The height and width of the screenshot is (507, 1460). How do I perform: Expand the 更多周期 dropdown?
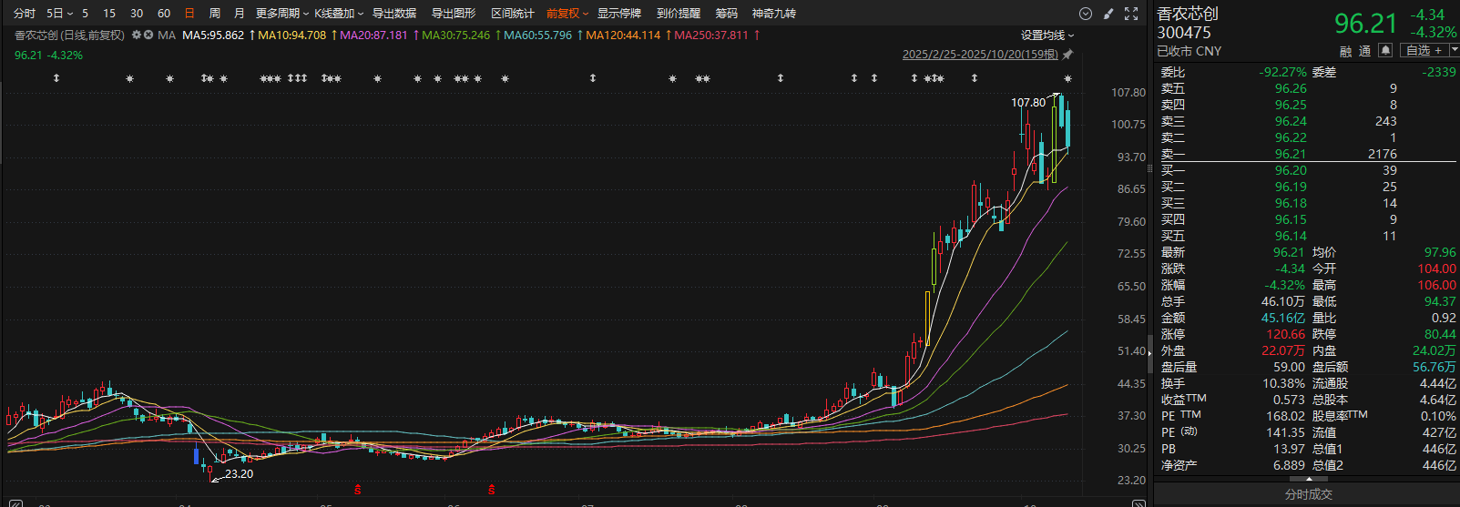[281, 14]
